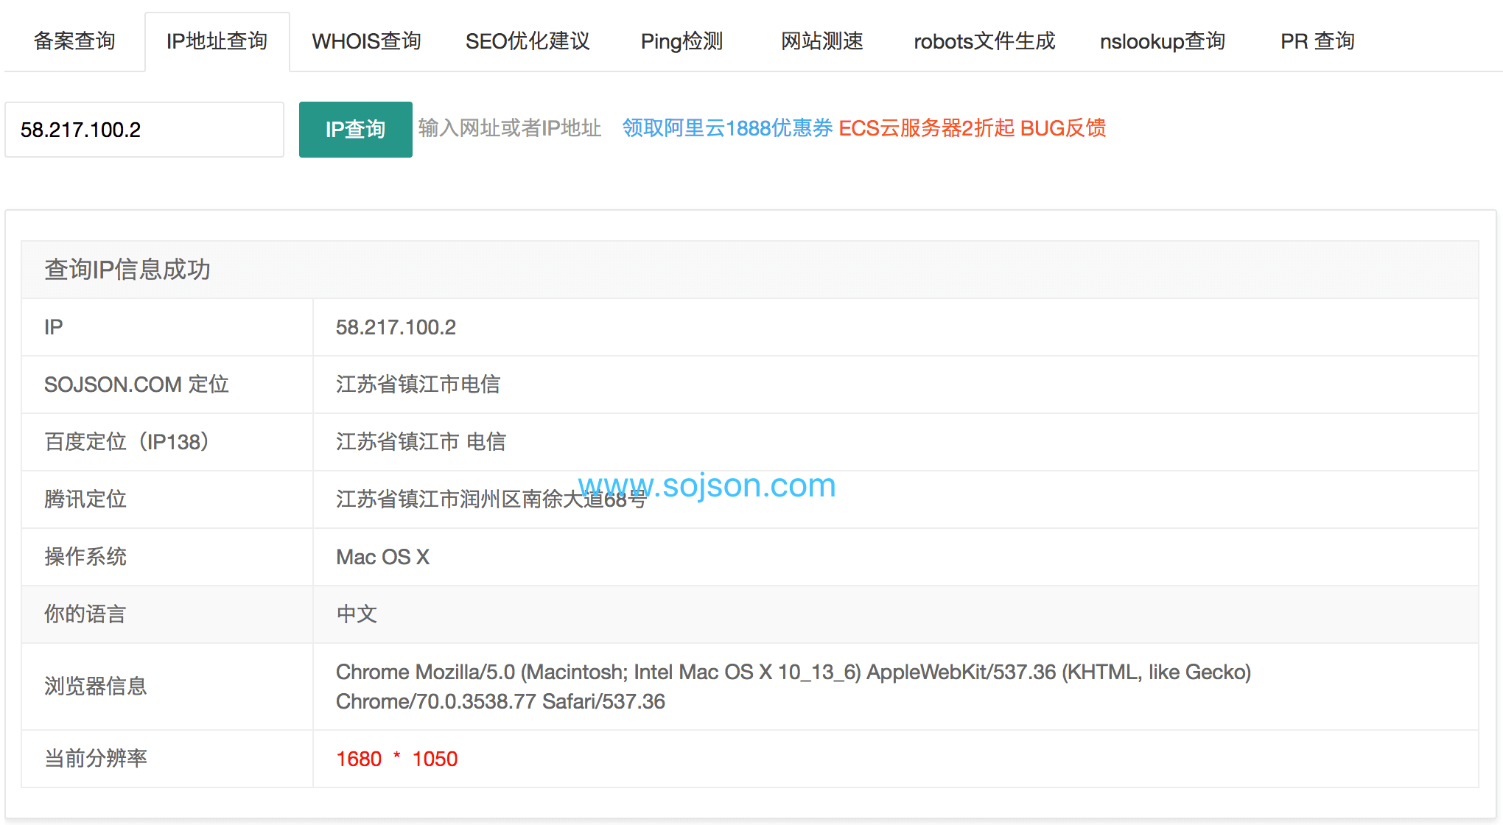Screen dimensions: 1503x825
Task: Open the Ping检测 tab
Action: tap(681, 41)
